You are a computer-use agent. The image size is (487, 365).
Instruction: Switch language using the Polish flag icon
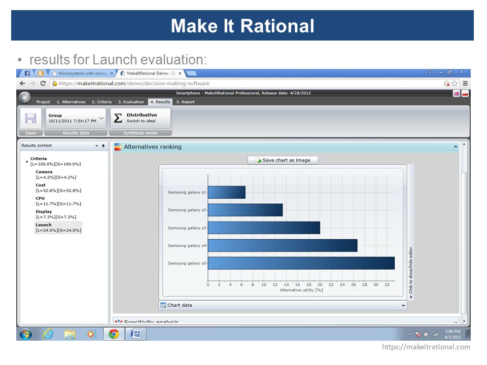coord(465,93)
